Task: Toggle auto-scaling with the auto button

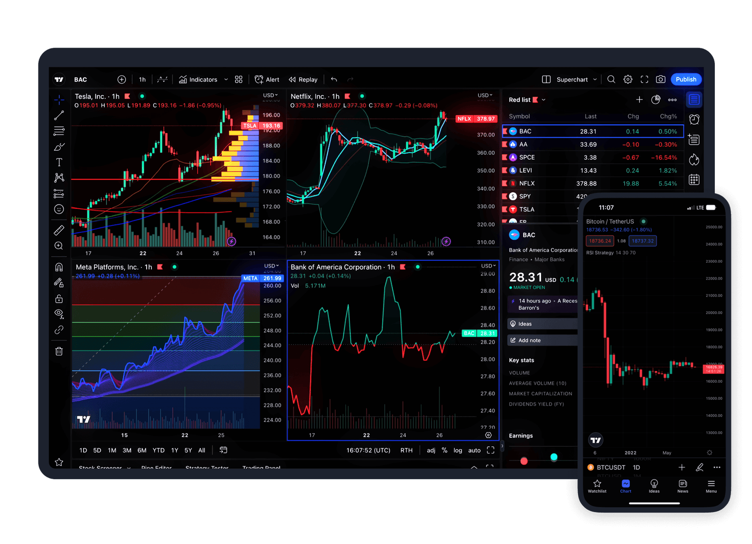Action: click(474, 450)
